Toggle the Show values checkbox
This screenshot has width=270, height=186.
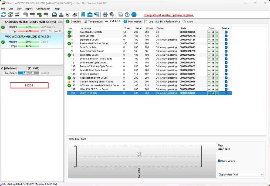tap(219, 161)
